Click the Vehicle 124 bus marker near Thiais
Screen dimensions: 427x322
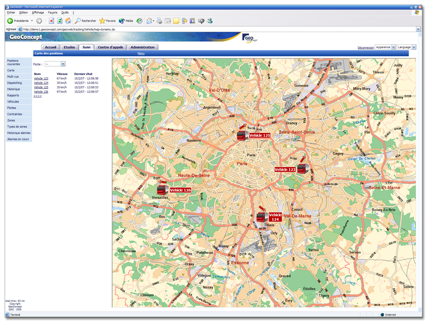(x=261, y=216)
